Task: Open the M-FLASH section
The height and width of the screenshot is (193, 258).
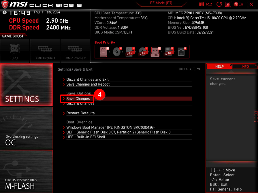Action: 26,172
